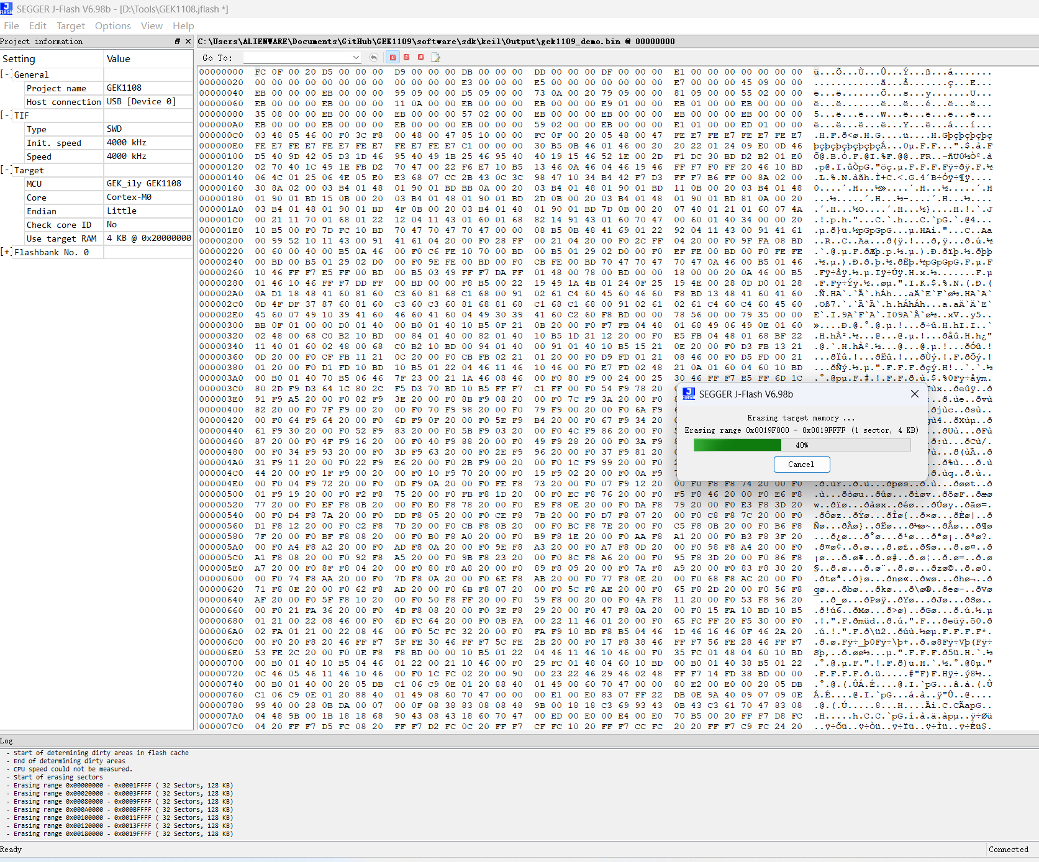This screenshot has height=862, width=1039.
Task: Select the 4-byte display width icon
Action: pos(421,57)
